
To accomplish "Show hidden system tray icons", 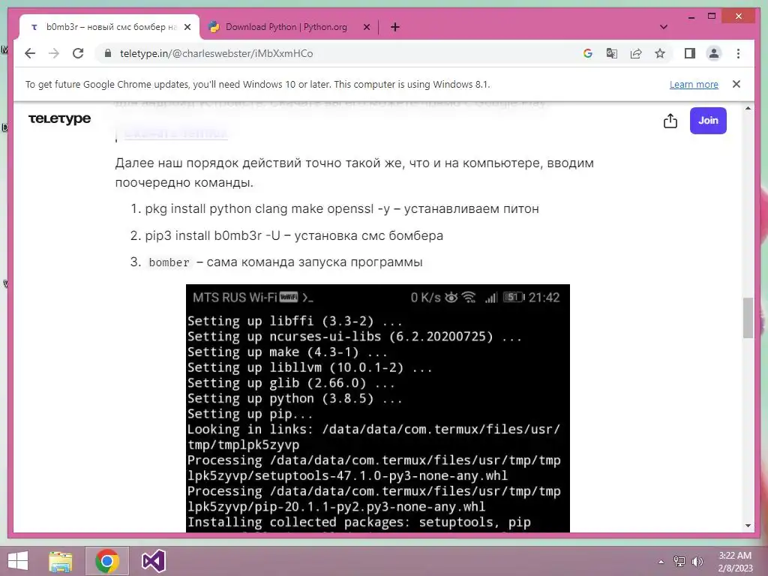I will [x=661, y=562].
